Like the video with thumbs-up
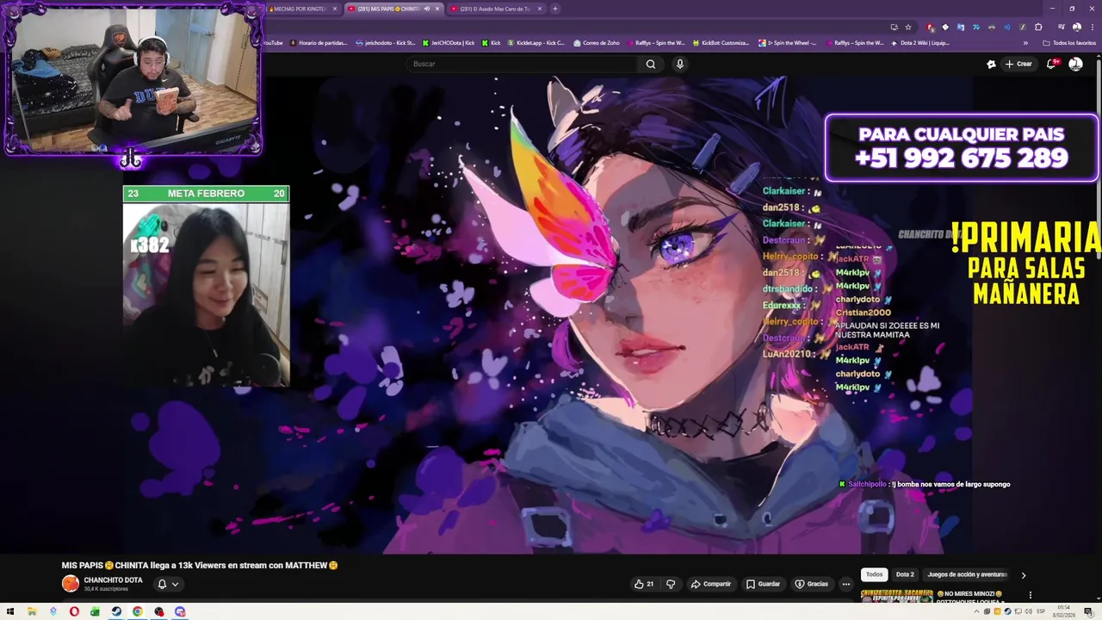Image resolution: width=1102 pixels, height=620 pixels. pyautogui.click(x=644, y=584)
